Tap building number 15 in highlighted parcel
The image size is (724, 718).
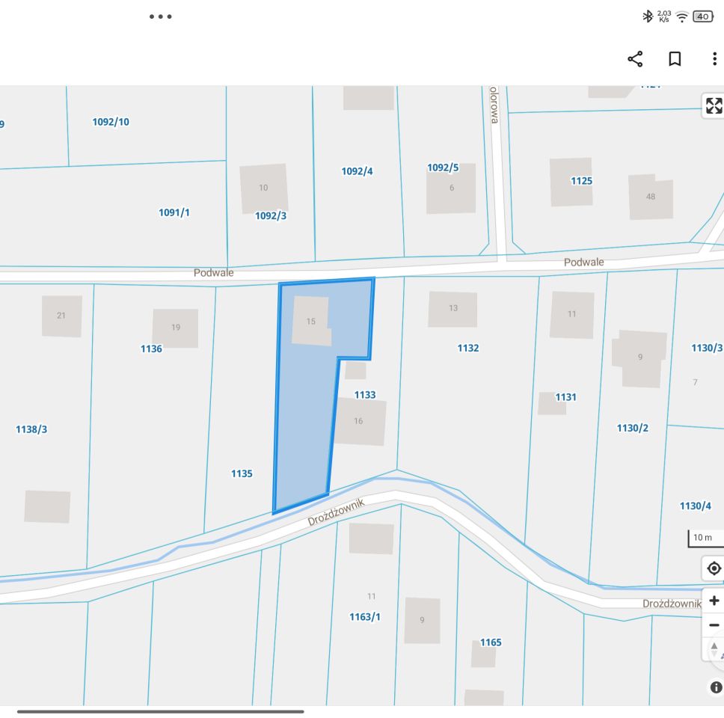310,322
